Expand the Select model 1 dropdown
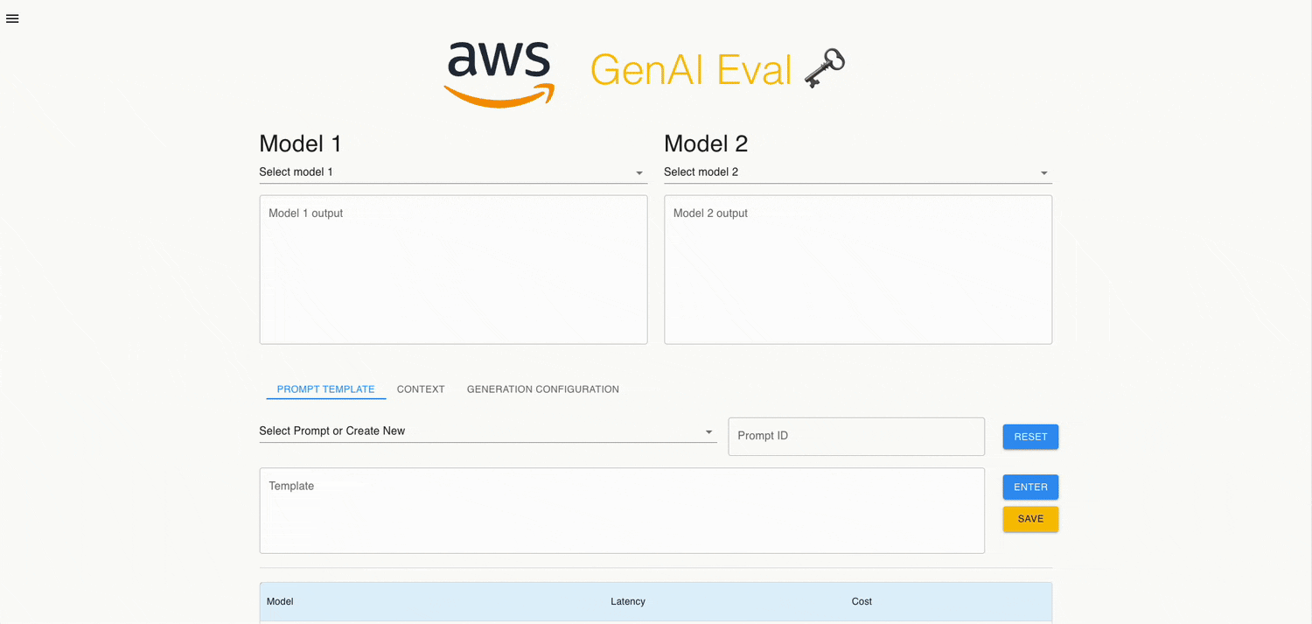 coord(453,172)
